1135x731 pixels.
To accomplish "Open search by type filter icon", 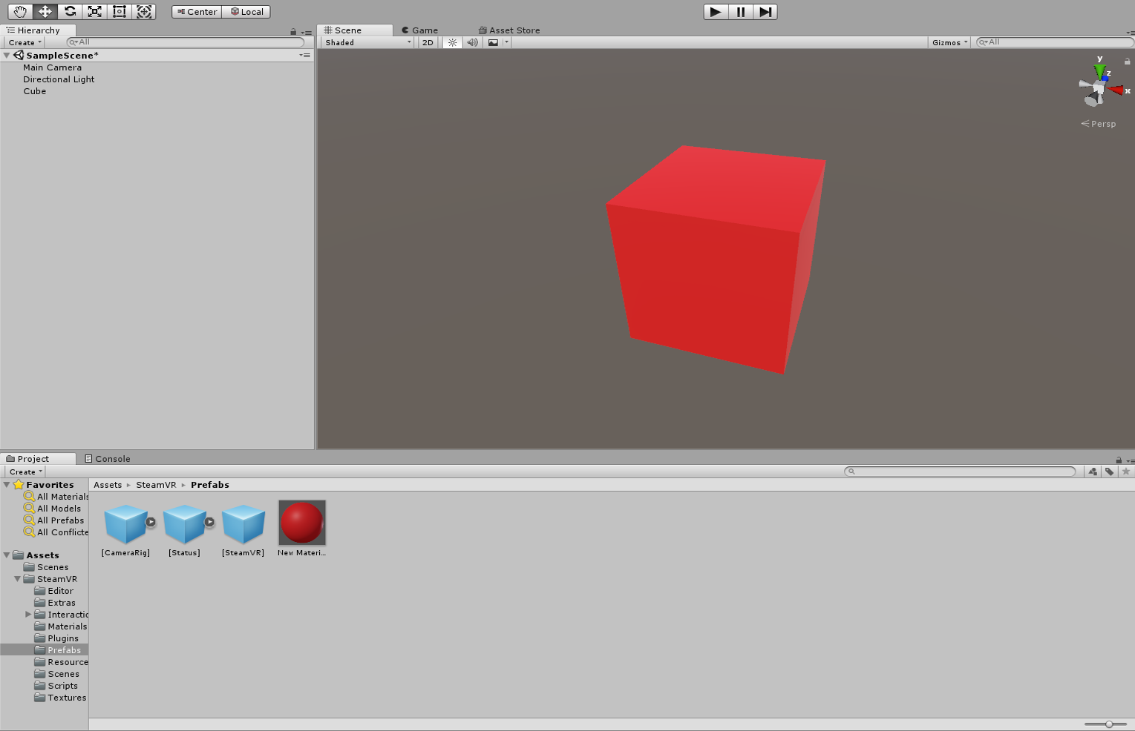I will 1093,472.
